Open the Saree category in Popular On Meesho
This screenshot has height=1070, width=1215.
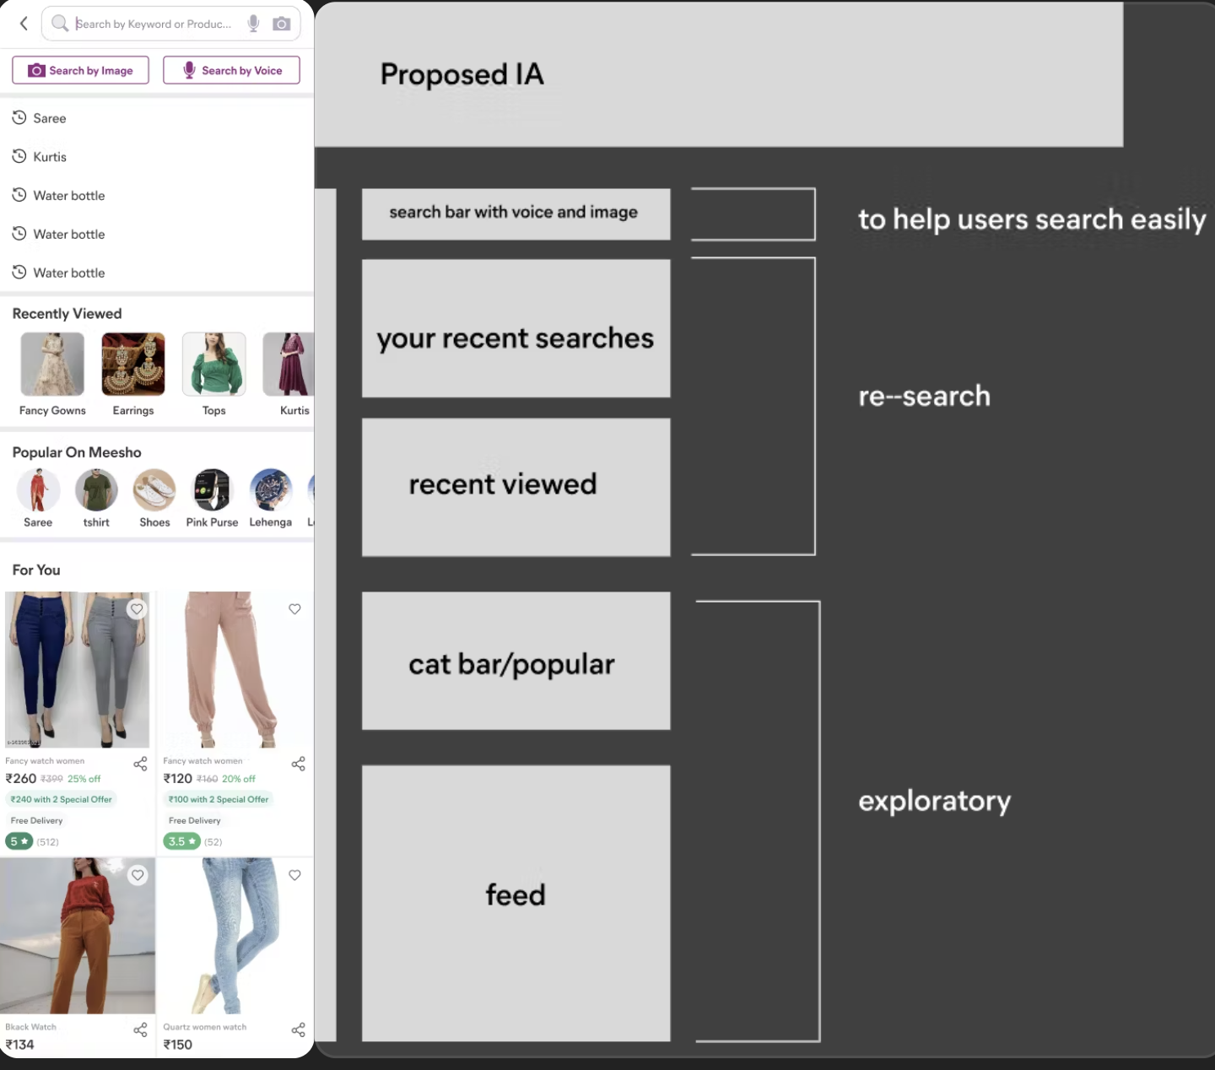pyautogui.click(x=37, y=490)
